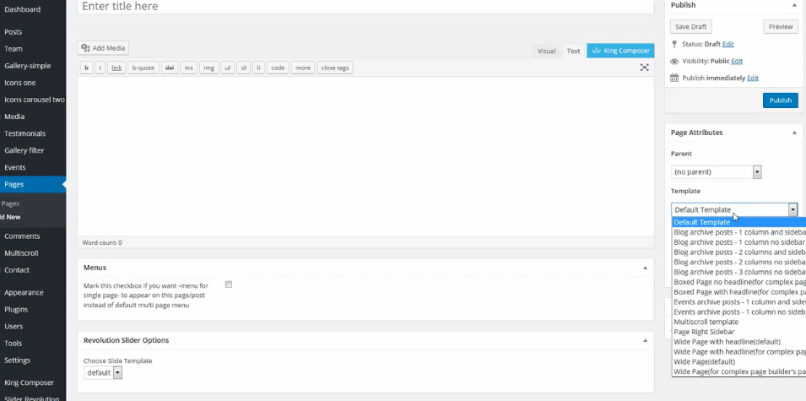Switch to the Visual editor tab

[x=547, y=51]
